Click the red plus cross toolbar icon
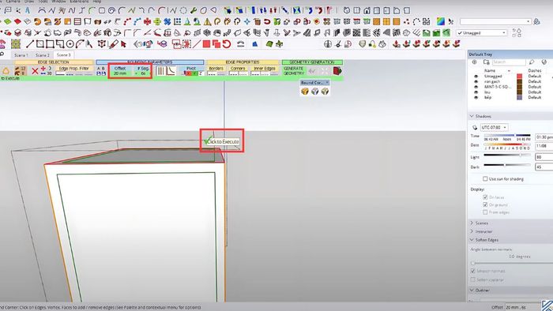Screen dimensions: 553x311 click(x=148, y=21)
